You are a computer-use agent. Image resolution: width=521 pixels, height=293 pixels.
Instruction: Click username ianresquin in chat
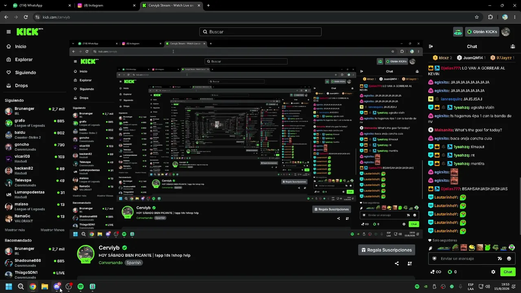(452, 99)
